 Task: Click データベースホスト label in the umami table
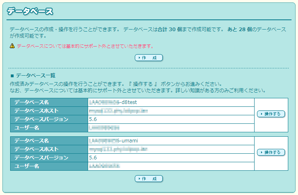(37, 149)
